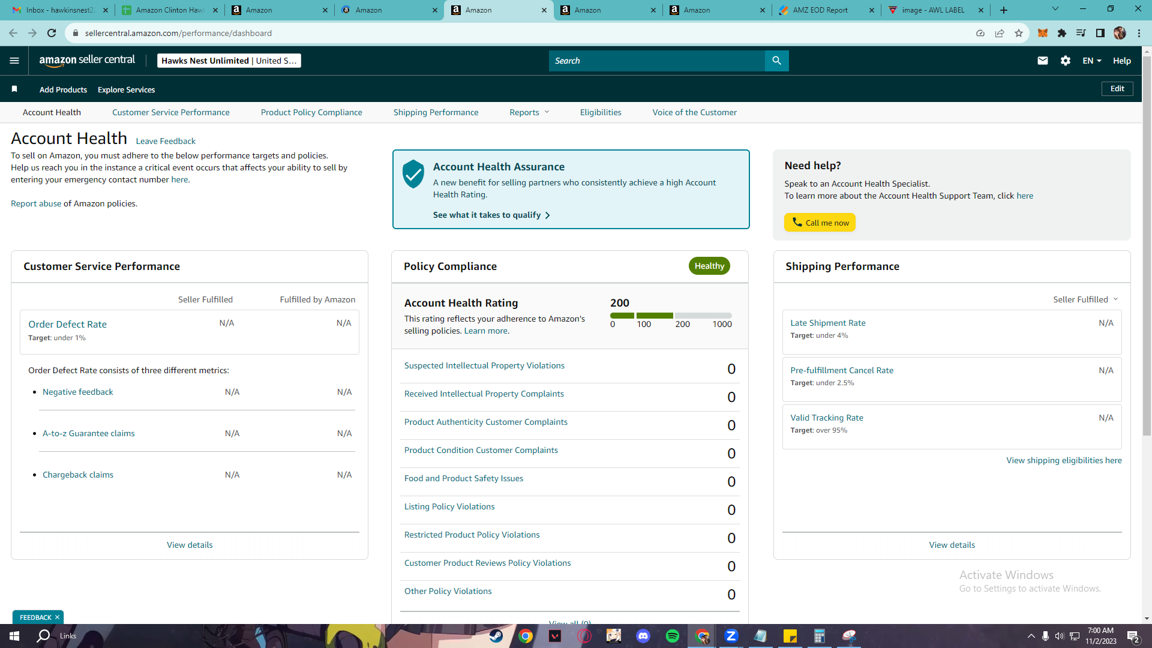Click View shipping eligibilities here
The image size is (1152, 648).
point(1064,460)
